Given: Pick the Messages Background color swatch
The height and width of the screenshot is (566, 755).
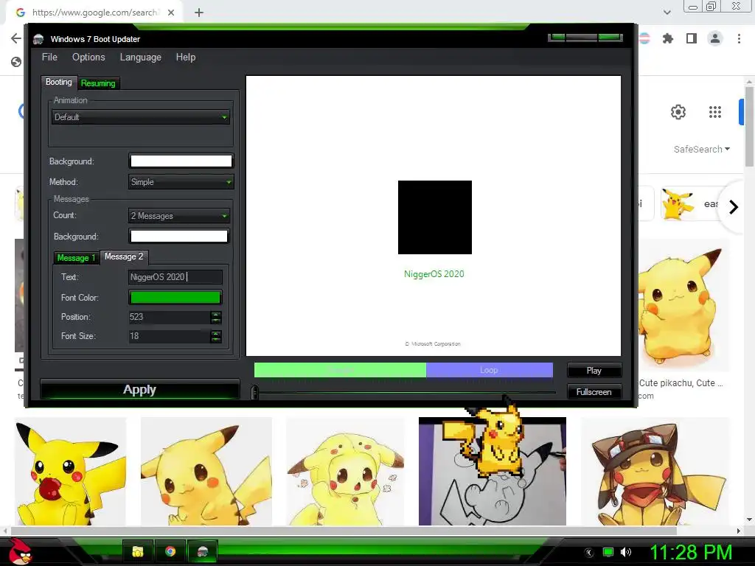Looking at the screenshot, I should point(178,237).
